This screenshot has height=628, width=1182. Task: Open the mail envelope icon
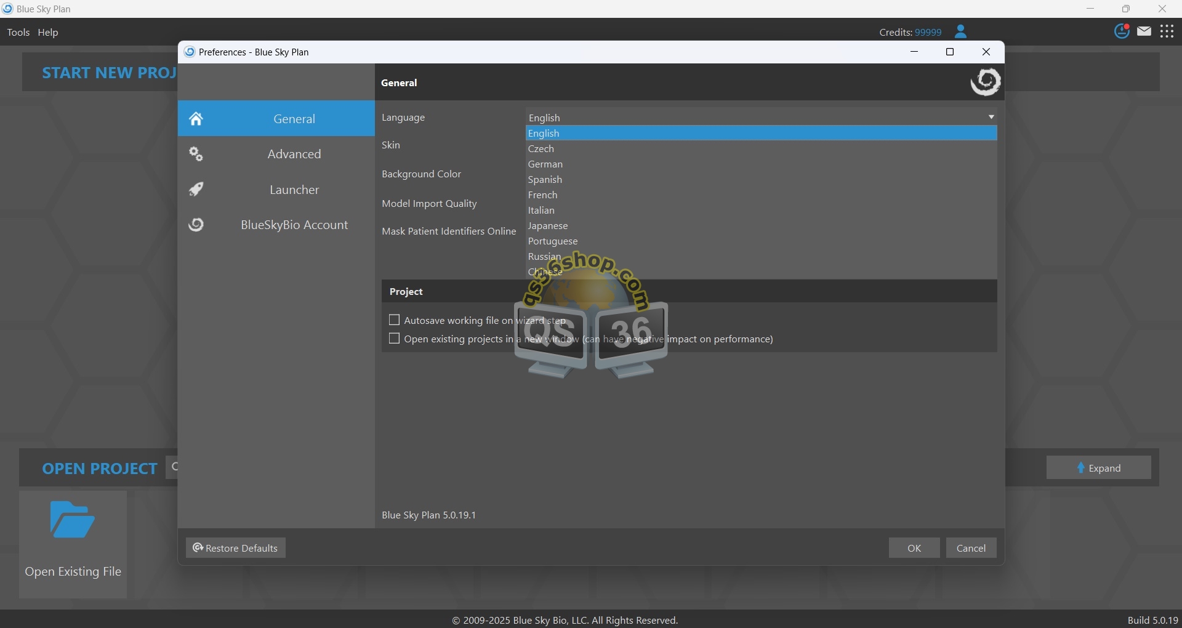pyautogui.click(x=1144, y=31)
